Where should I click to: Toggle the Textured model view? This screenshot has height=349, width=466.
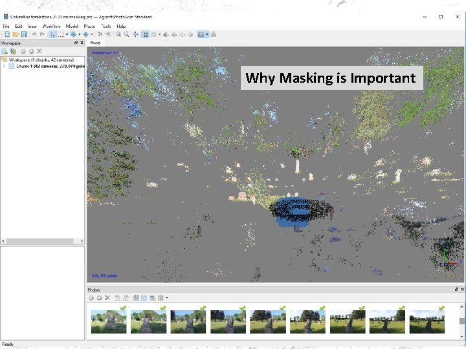(190, 34)
